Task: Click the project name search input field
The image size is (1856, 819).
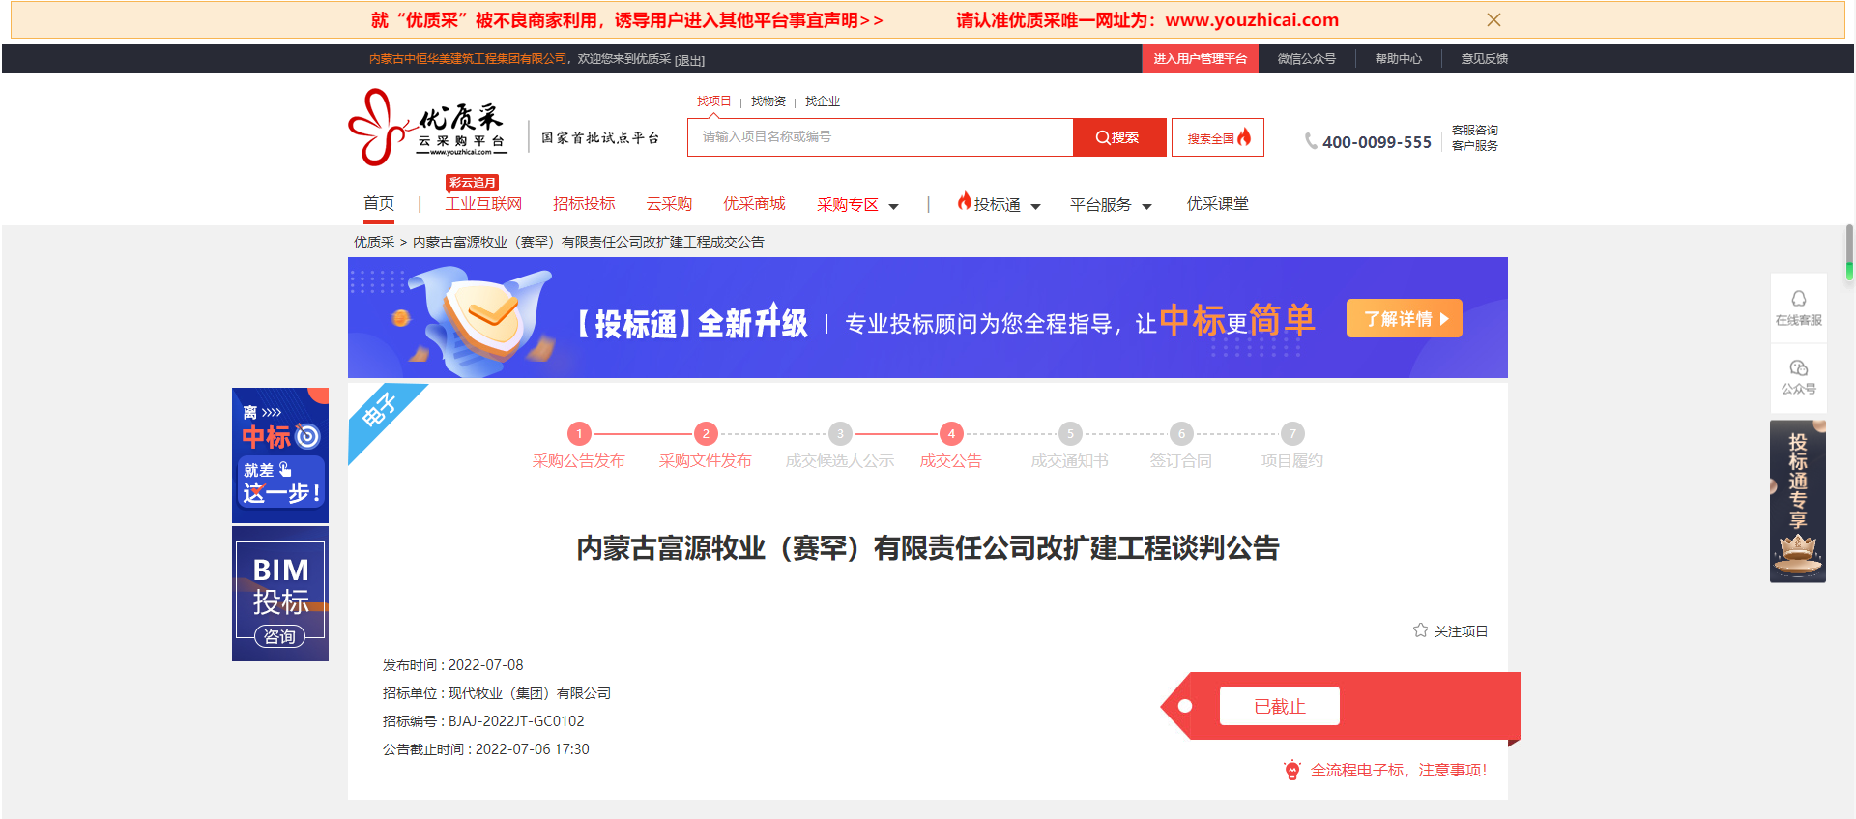Action: tap(880, 137)
